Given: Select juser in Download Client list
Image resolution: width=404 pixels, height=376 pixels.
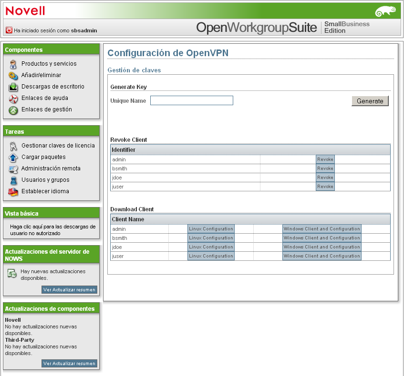Looking at the screenshot, I should [118, 256].
